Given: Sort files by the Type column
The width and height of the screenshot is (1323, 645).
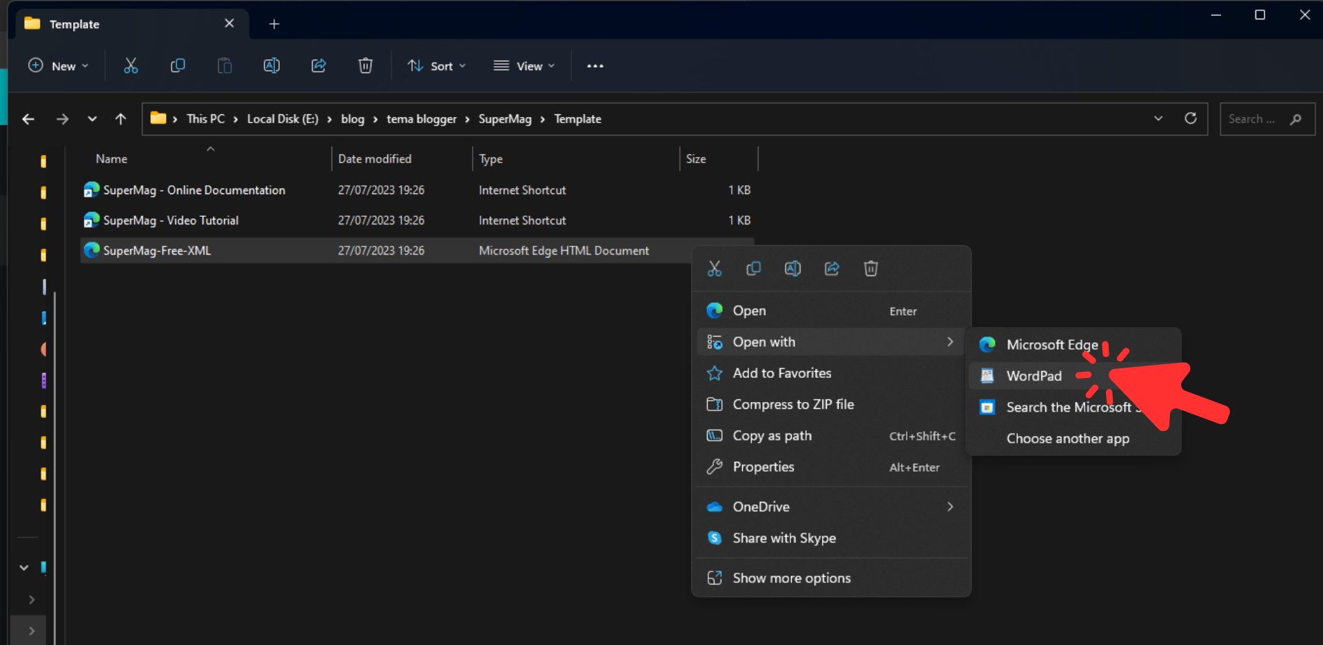Looking at the screenshot, I should [x=491, y=159].
